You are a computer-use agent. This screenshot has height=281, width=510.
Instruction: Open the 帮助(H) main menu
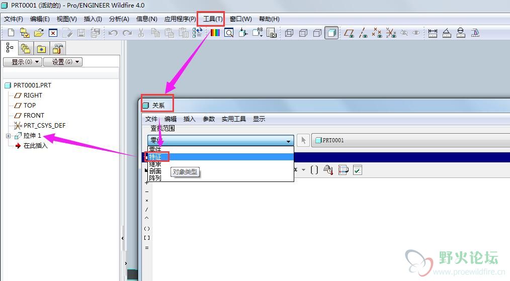coord(269,19)
